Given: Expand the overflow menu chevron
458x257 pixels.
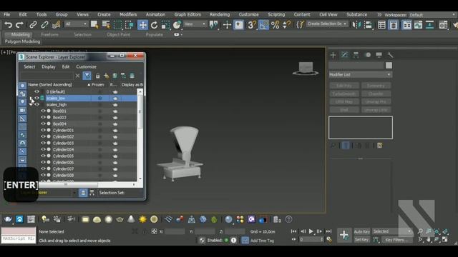Looking at the screenshot, I should coord(379,14).
